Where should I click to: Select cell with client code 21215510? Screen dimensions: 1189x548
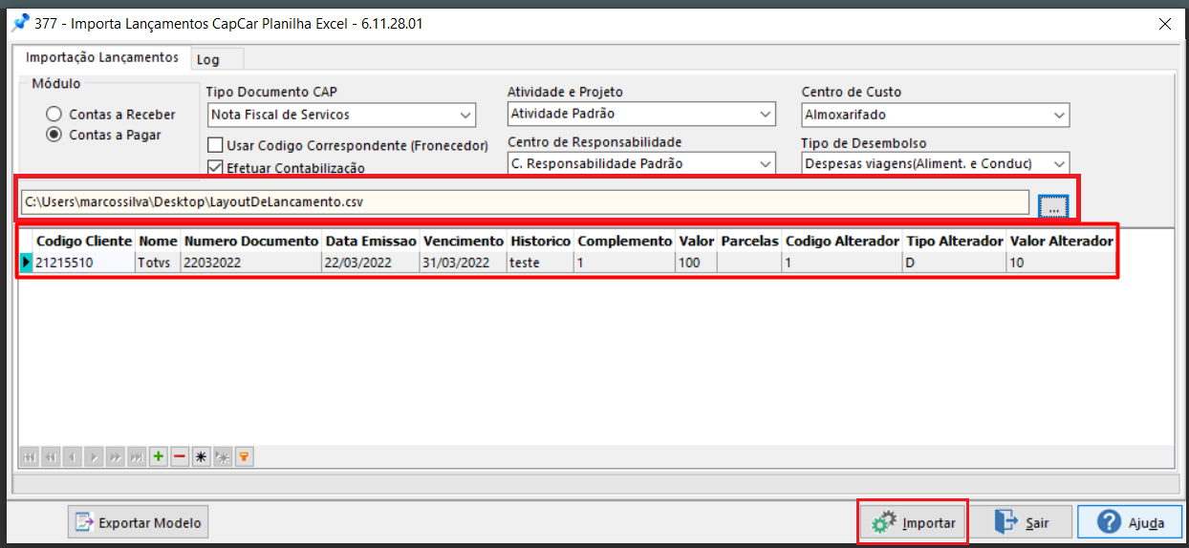(x=84, y=263)
